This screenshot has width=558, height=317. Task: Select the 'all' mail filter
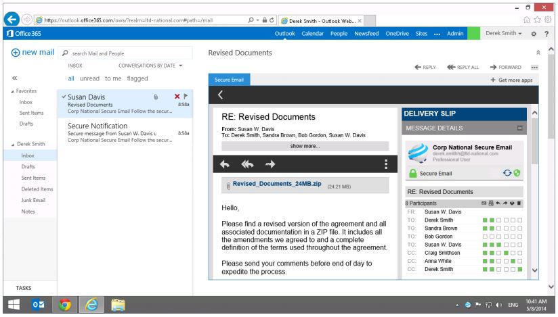click(x=71, y=78)
